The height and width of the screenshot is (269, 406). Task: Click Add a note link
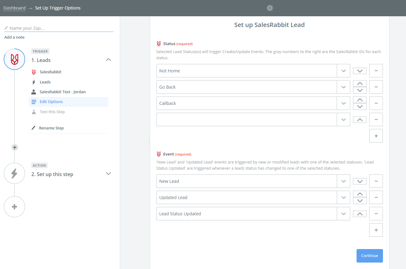click(14, 37)
